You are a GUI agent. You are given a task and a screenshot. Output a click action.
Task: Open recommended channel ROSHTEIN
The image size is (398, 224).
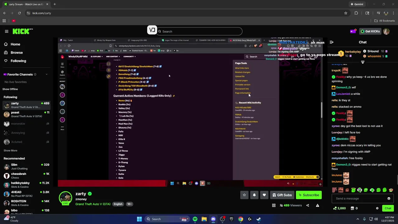pos(26,203)
